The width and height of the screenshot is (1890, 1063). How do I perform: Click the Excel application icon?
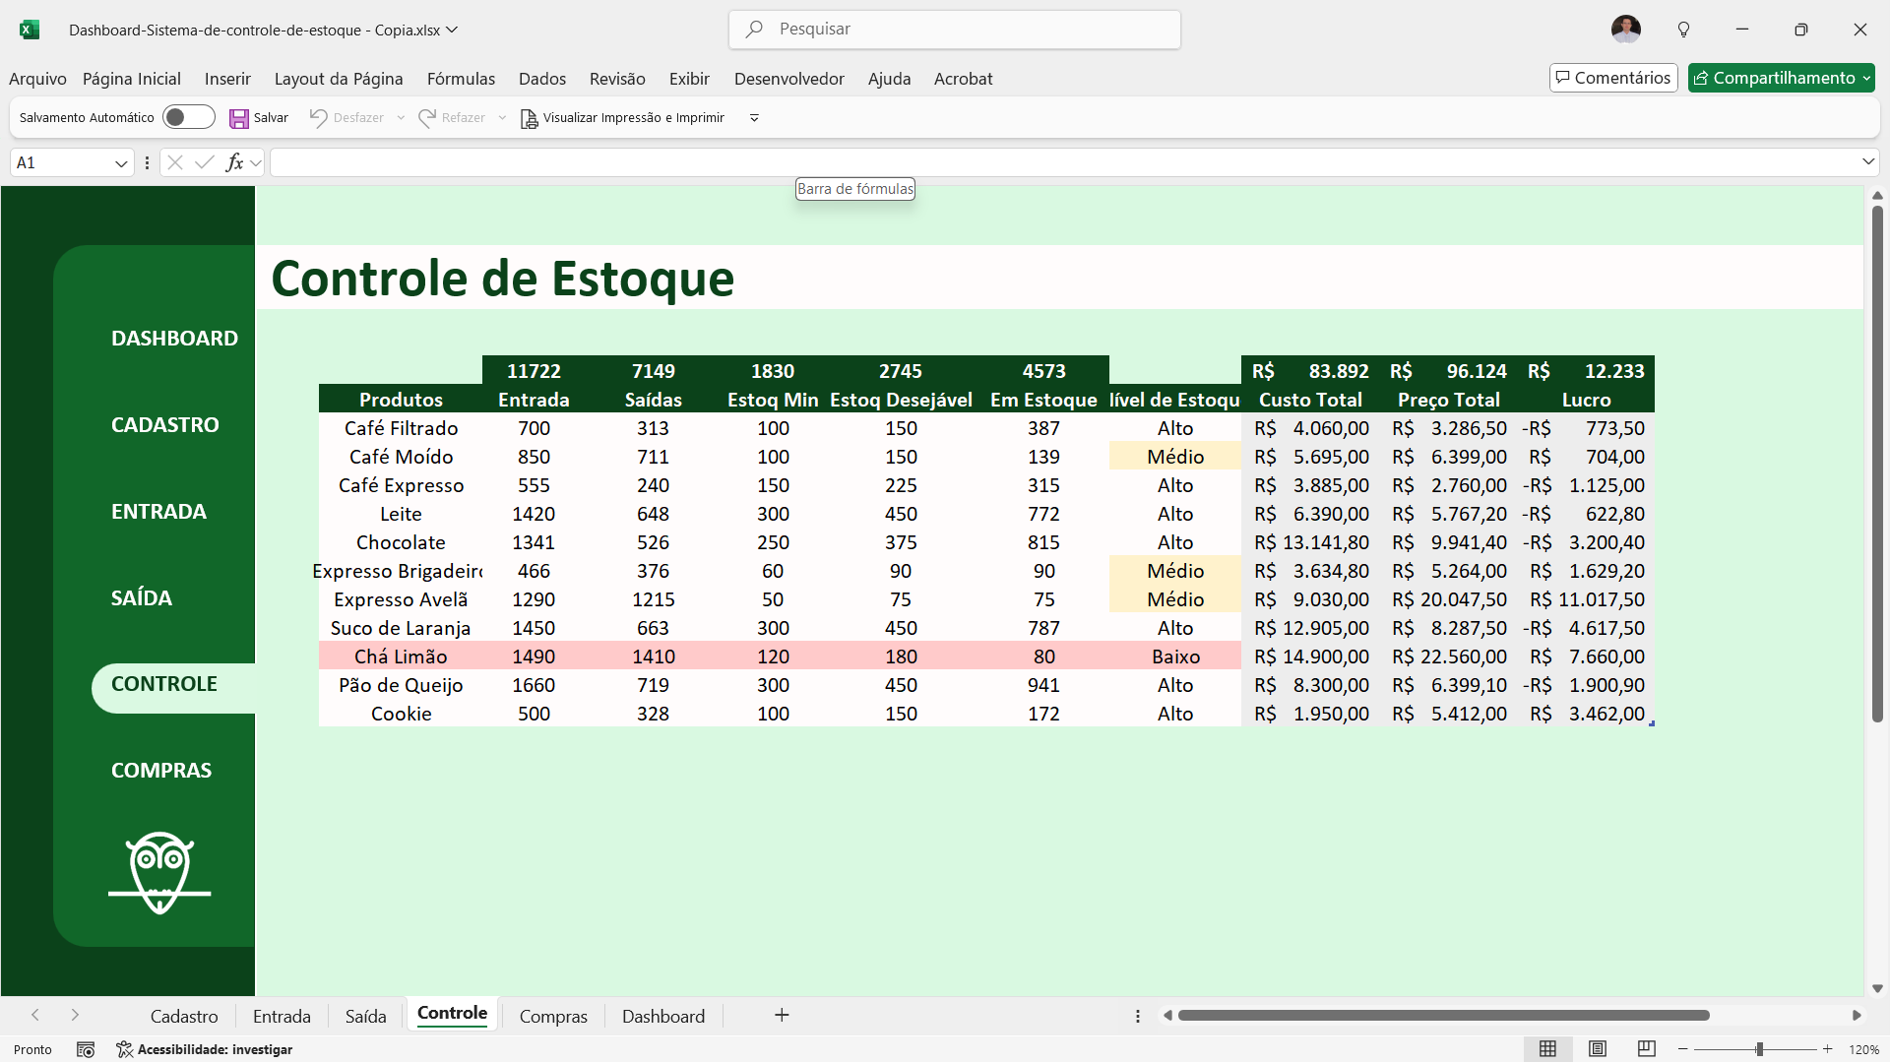pyautogui.click(x=30, y=30)
